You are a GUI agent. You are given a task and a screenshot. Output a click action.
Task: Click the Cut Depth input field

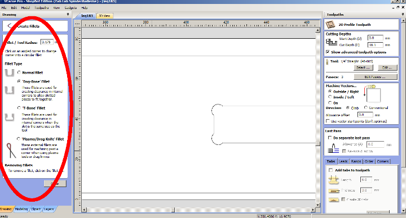point(375,45)
